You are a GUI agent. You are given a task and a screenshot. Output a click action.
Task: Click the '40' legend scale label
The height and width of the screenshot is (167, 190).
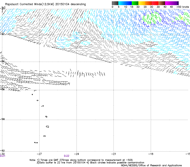[x=165, y=7]
